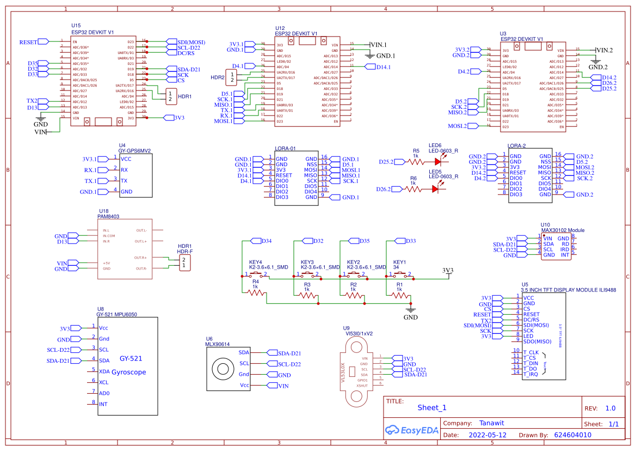Screen dimensions: 636x451
Task: Click the PAM8403 amplifier symbol U18
Action: pos(125,251)
